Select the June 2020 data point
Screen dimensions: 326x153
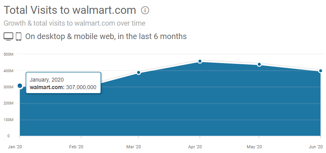[320, 71]
